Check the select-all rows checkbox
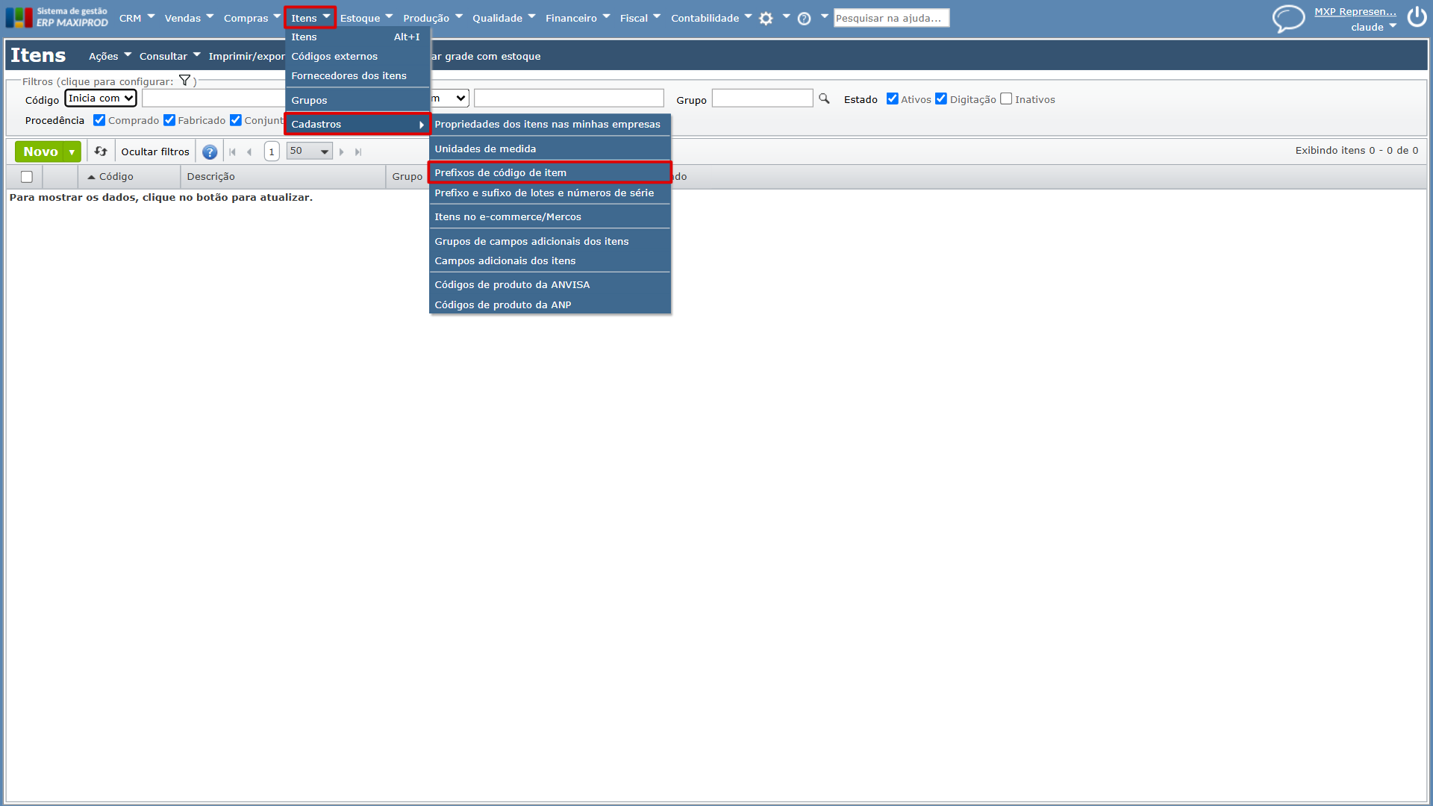The width and height of the screenshot is (1433, 806). [27, 177]
